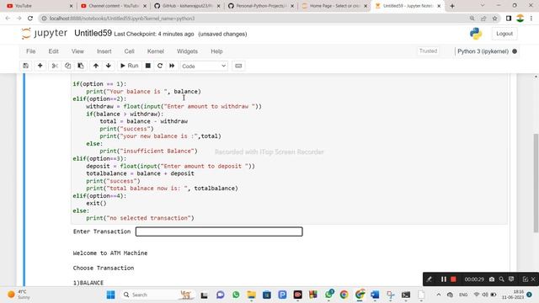Image resolution: width=539 pixels, height=303 pixels.
Task: Open the Widgets menu
Action: click(x=187, y=51)
